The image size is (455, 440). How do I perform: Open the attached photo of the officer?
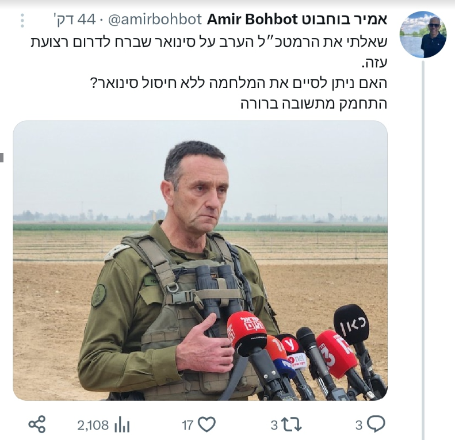(x=200, y=261)
